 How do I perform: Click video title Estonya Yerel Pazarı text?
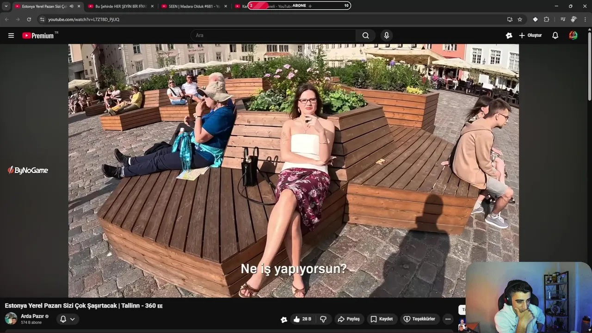tap(84, 306)
